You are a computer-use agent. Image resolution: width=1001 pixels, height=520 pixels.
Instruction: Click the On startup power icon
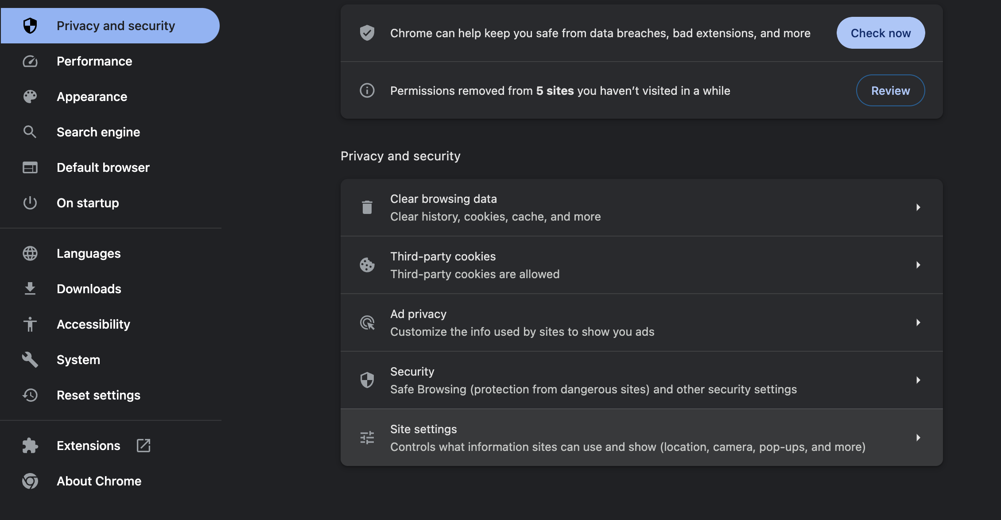(30, 203)
